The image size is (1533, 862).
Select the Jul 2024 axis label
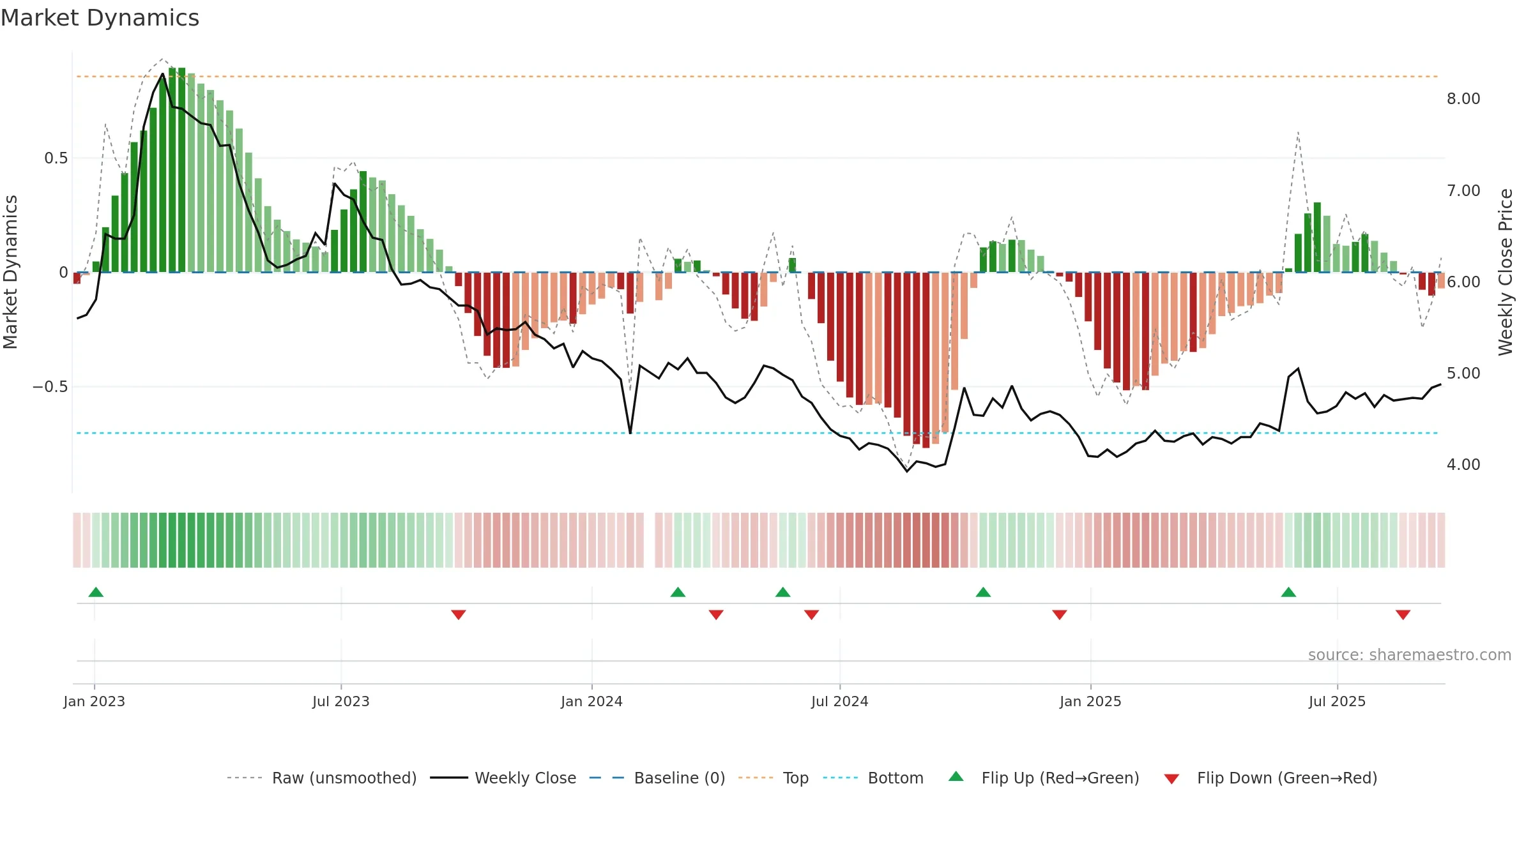(x=840, y=701)
